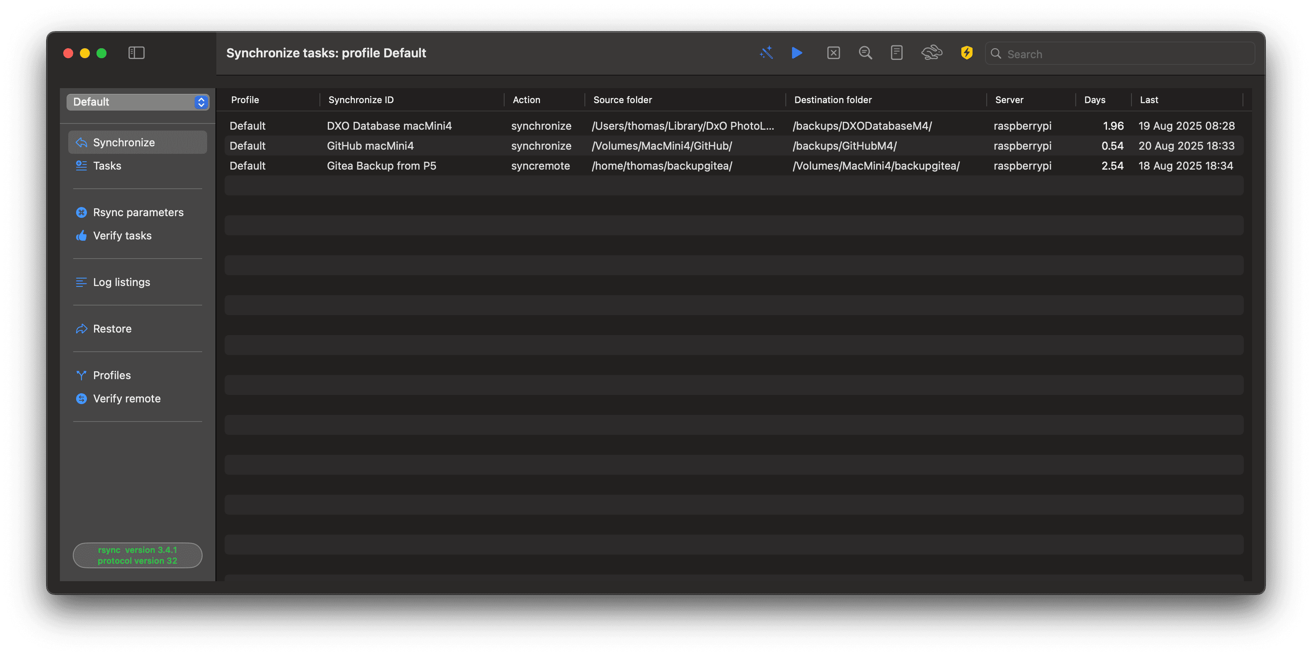
Task: Click the boxed X reset icon
Action: 833,53
